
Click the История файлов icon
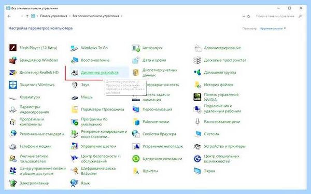pyautogui.click(x=197, y=85)
